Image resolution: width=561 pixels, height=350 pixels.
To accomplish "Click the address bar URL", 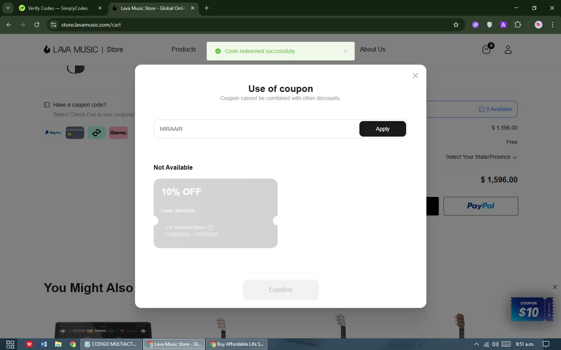I will coord(91,25).
